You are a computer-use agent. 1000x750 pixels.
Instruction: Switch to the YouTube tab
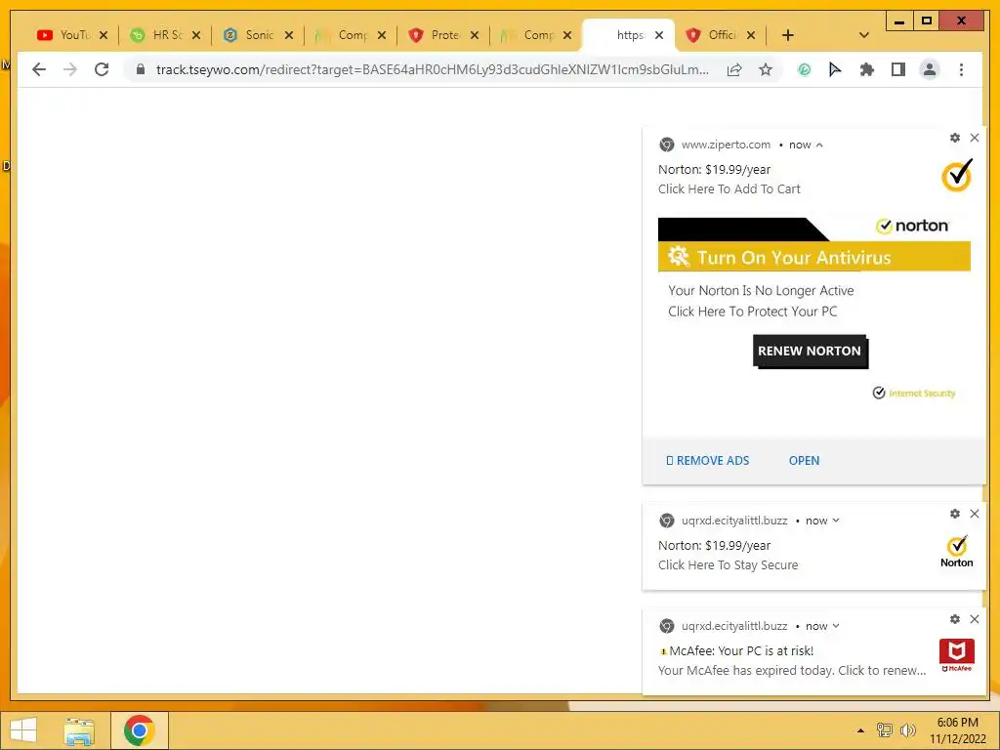pyautogui.click(x=65, y=35)
